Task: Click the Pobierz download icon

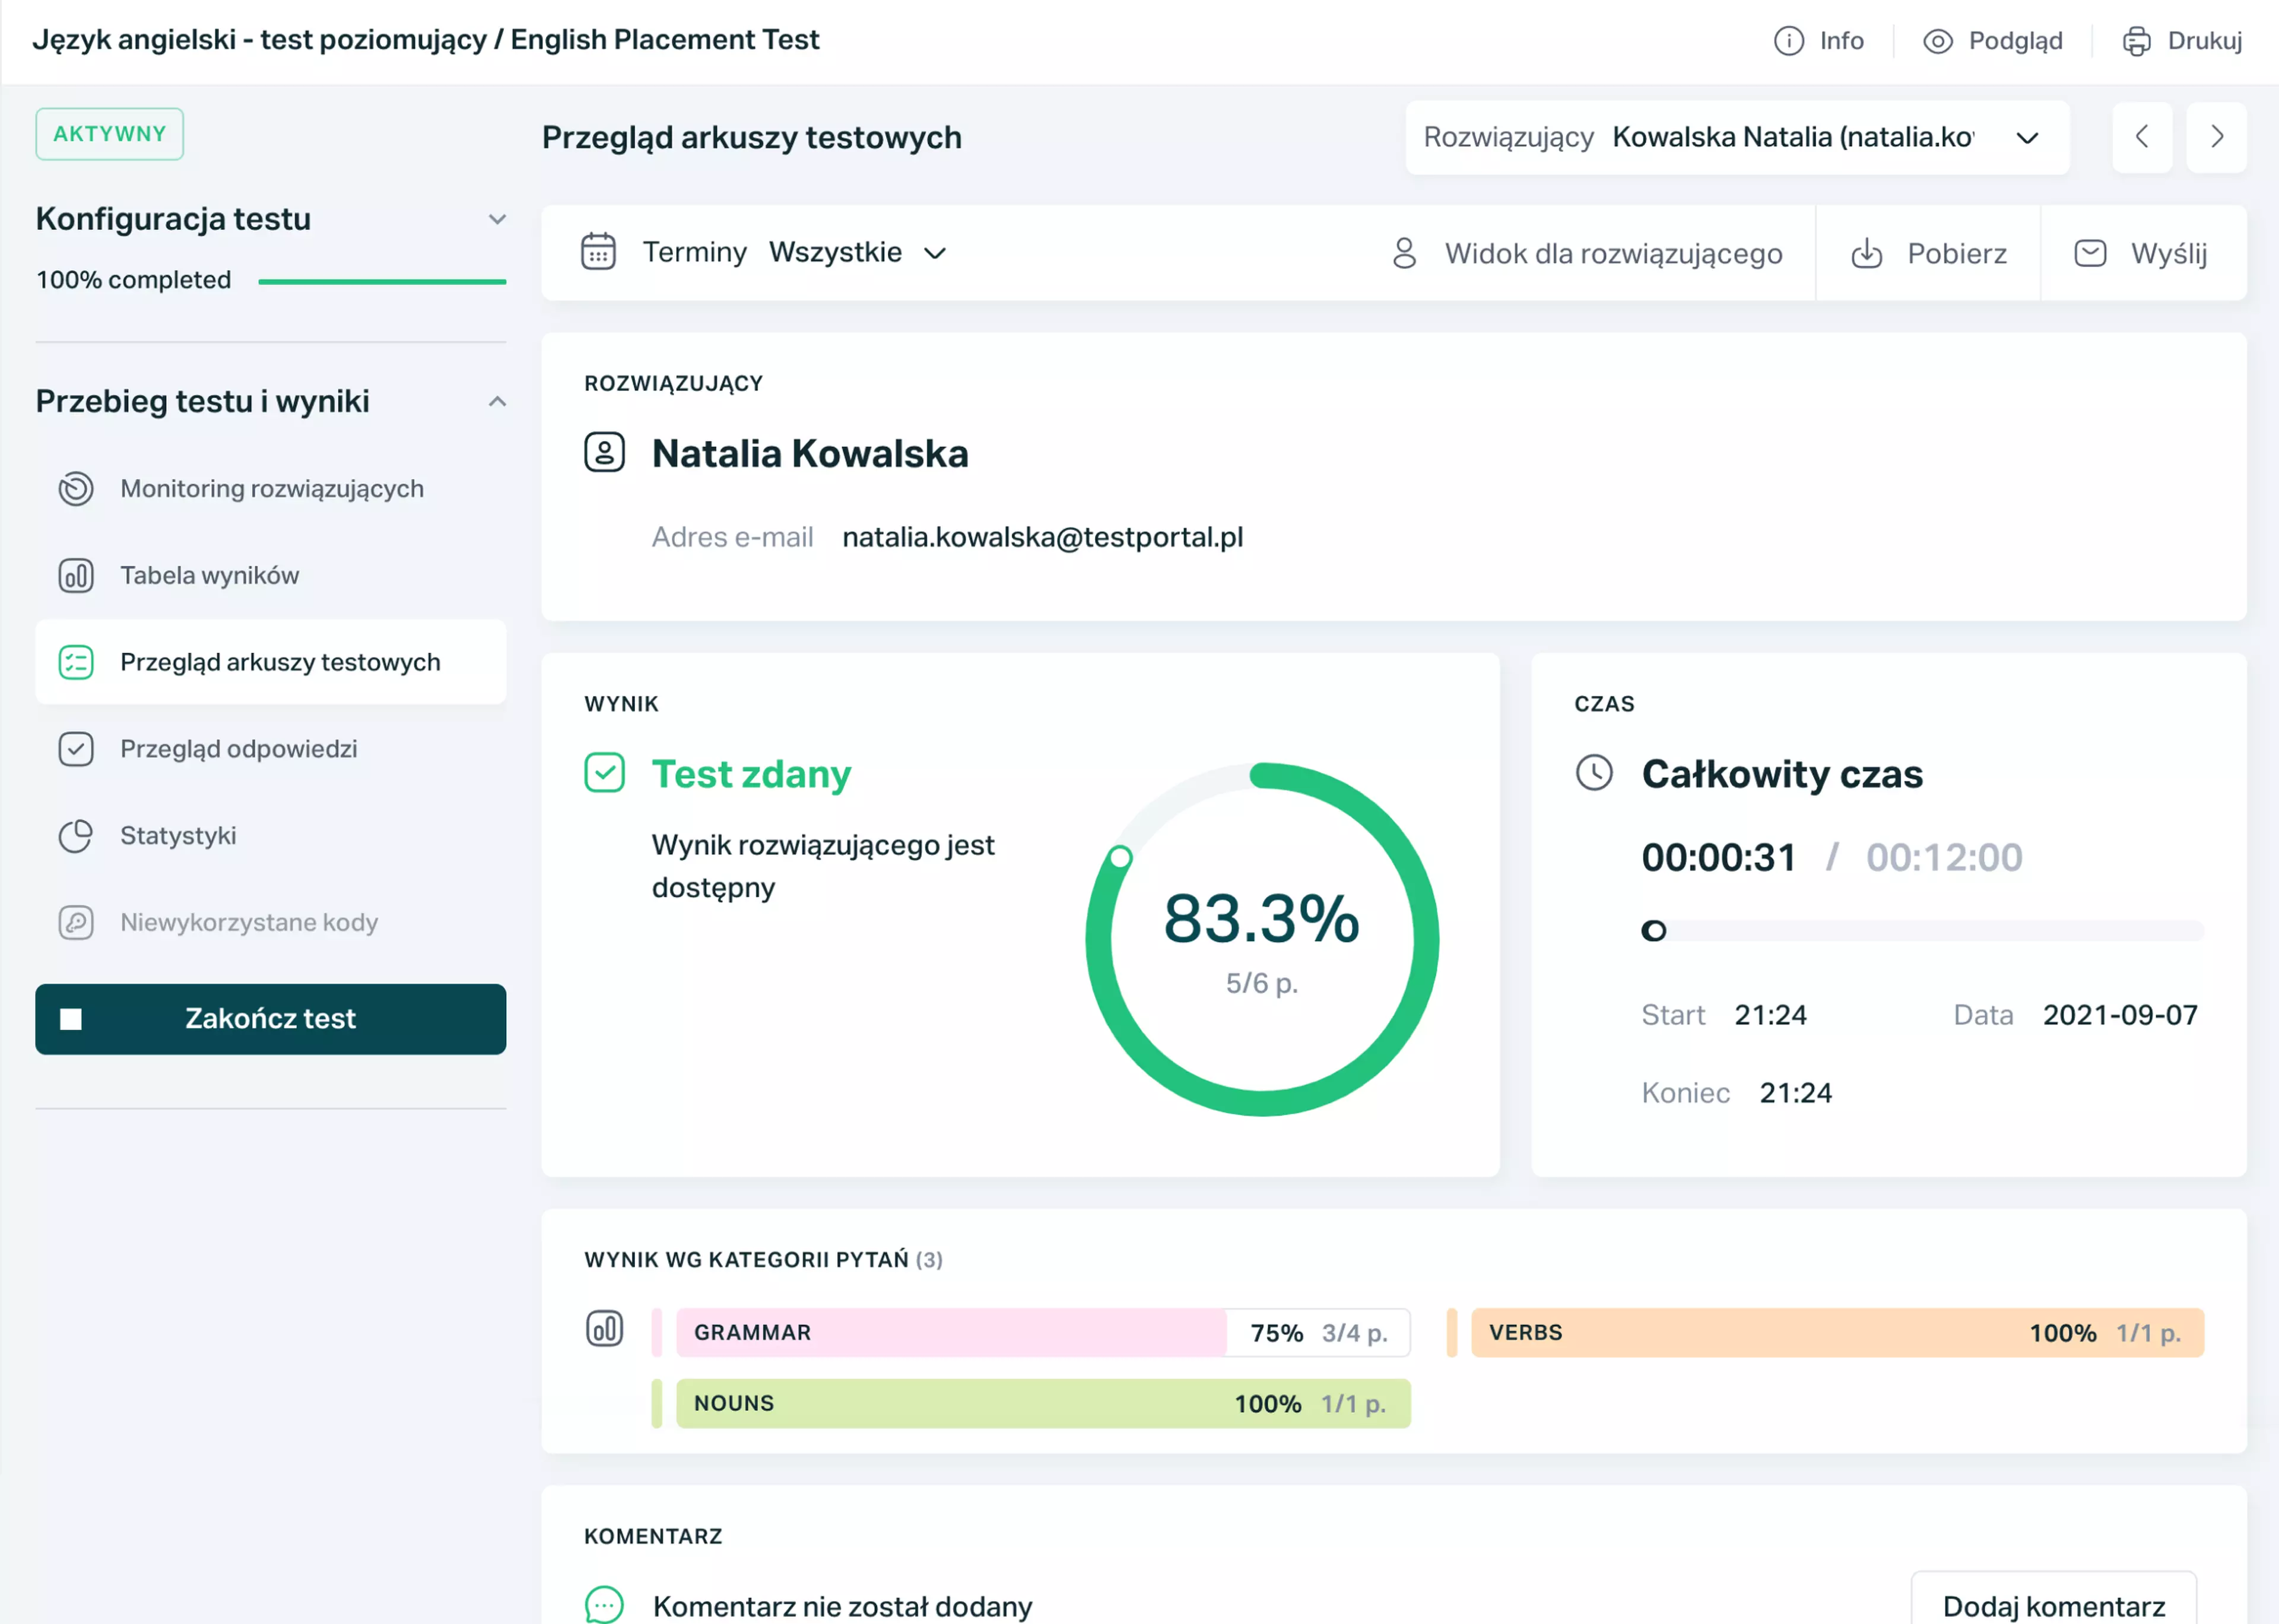Action: tap(1867, 254)
